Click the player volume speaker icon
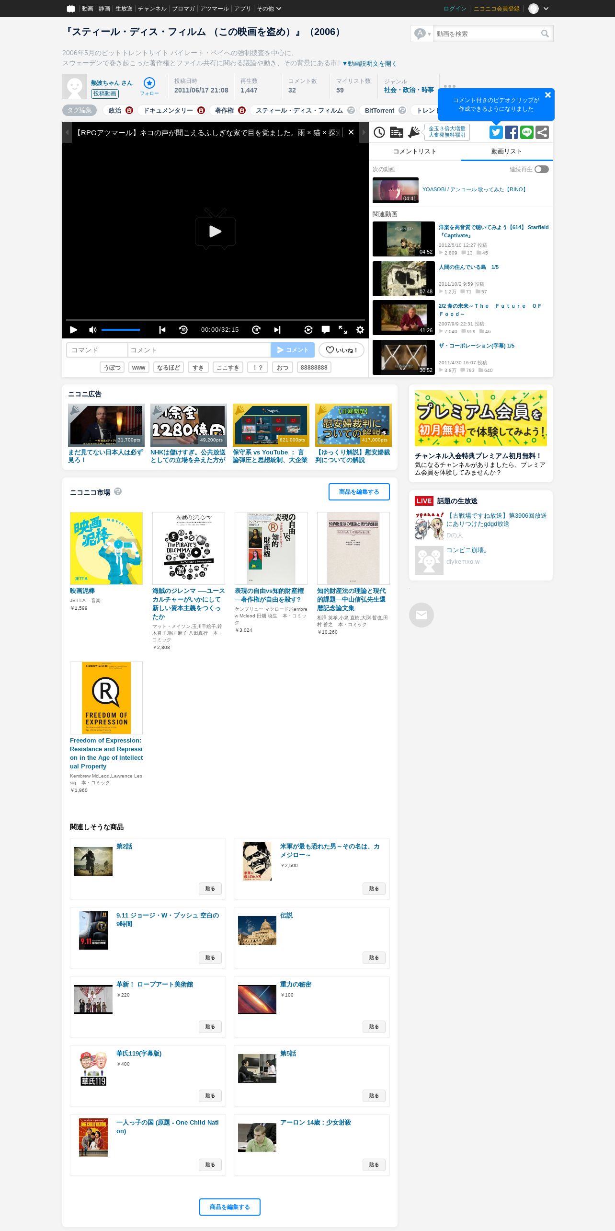This screenshot has height=1231, width=615. click(93, 330)
